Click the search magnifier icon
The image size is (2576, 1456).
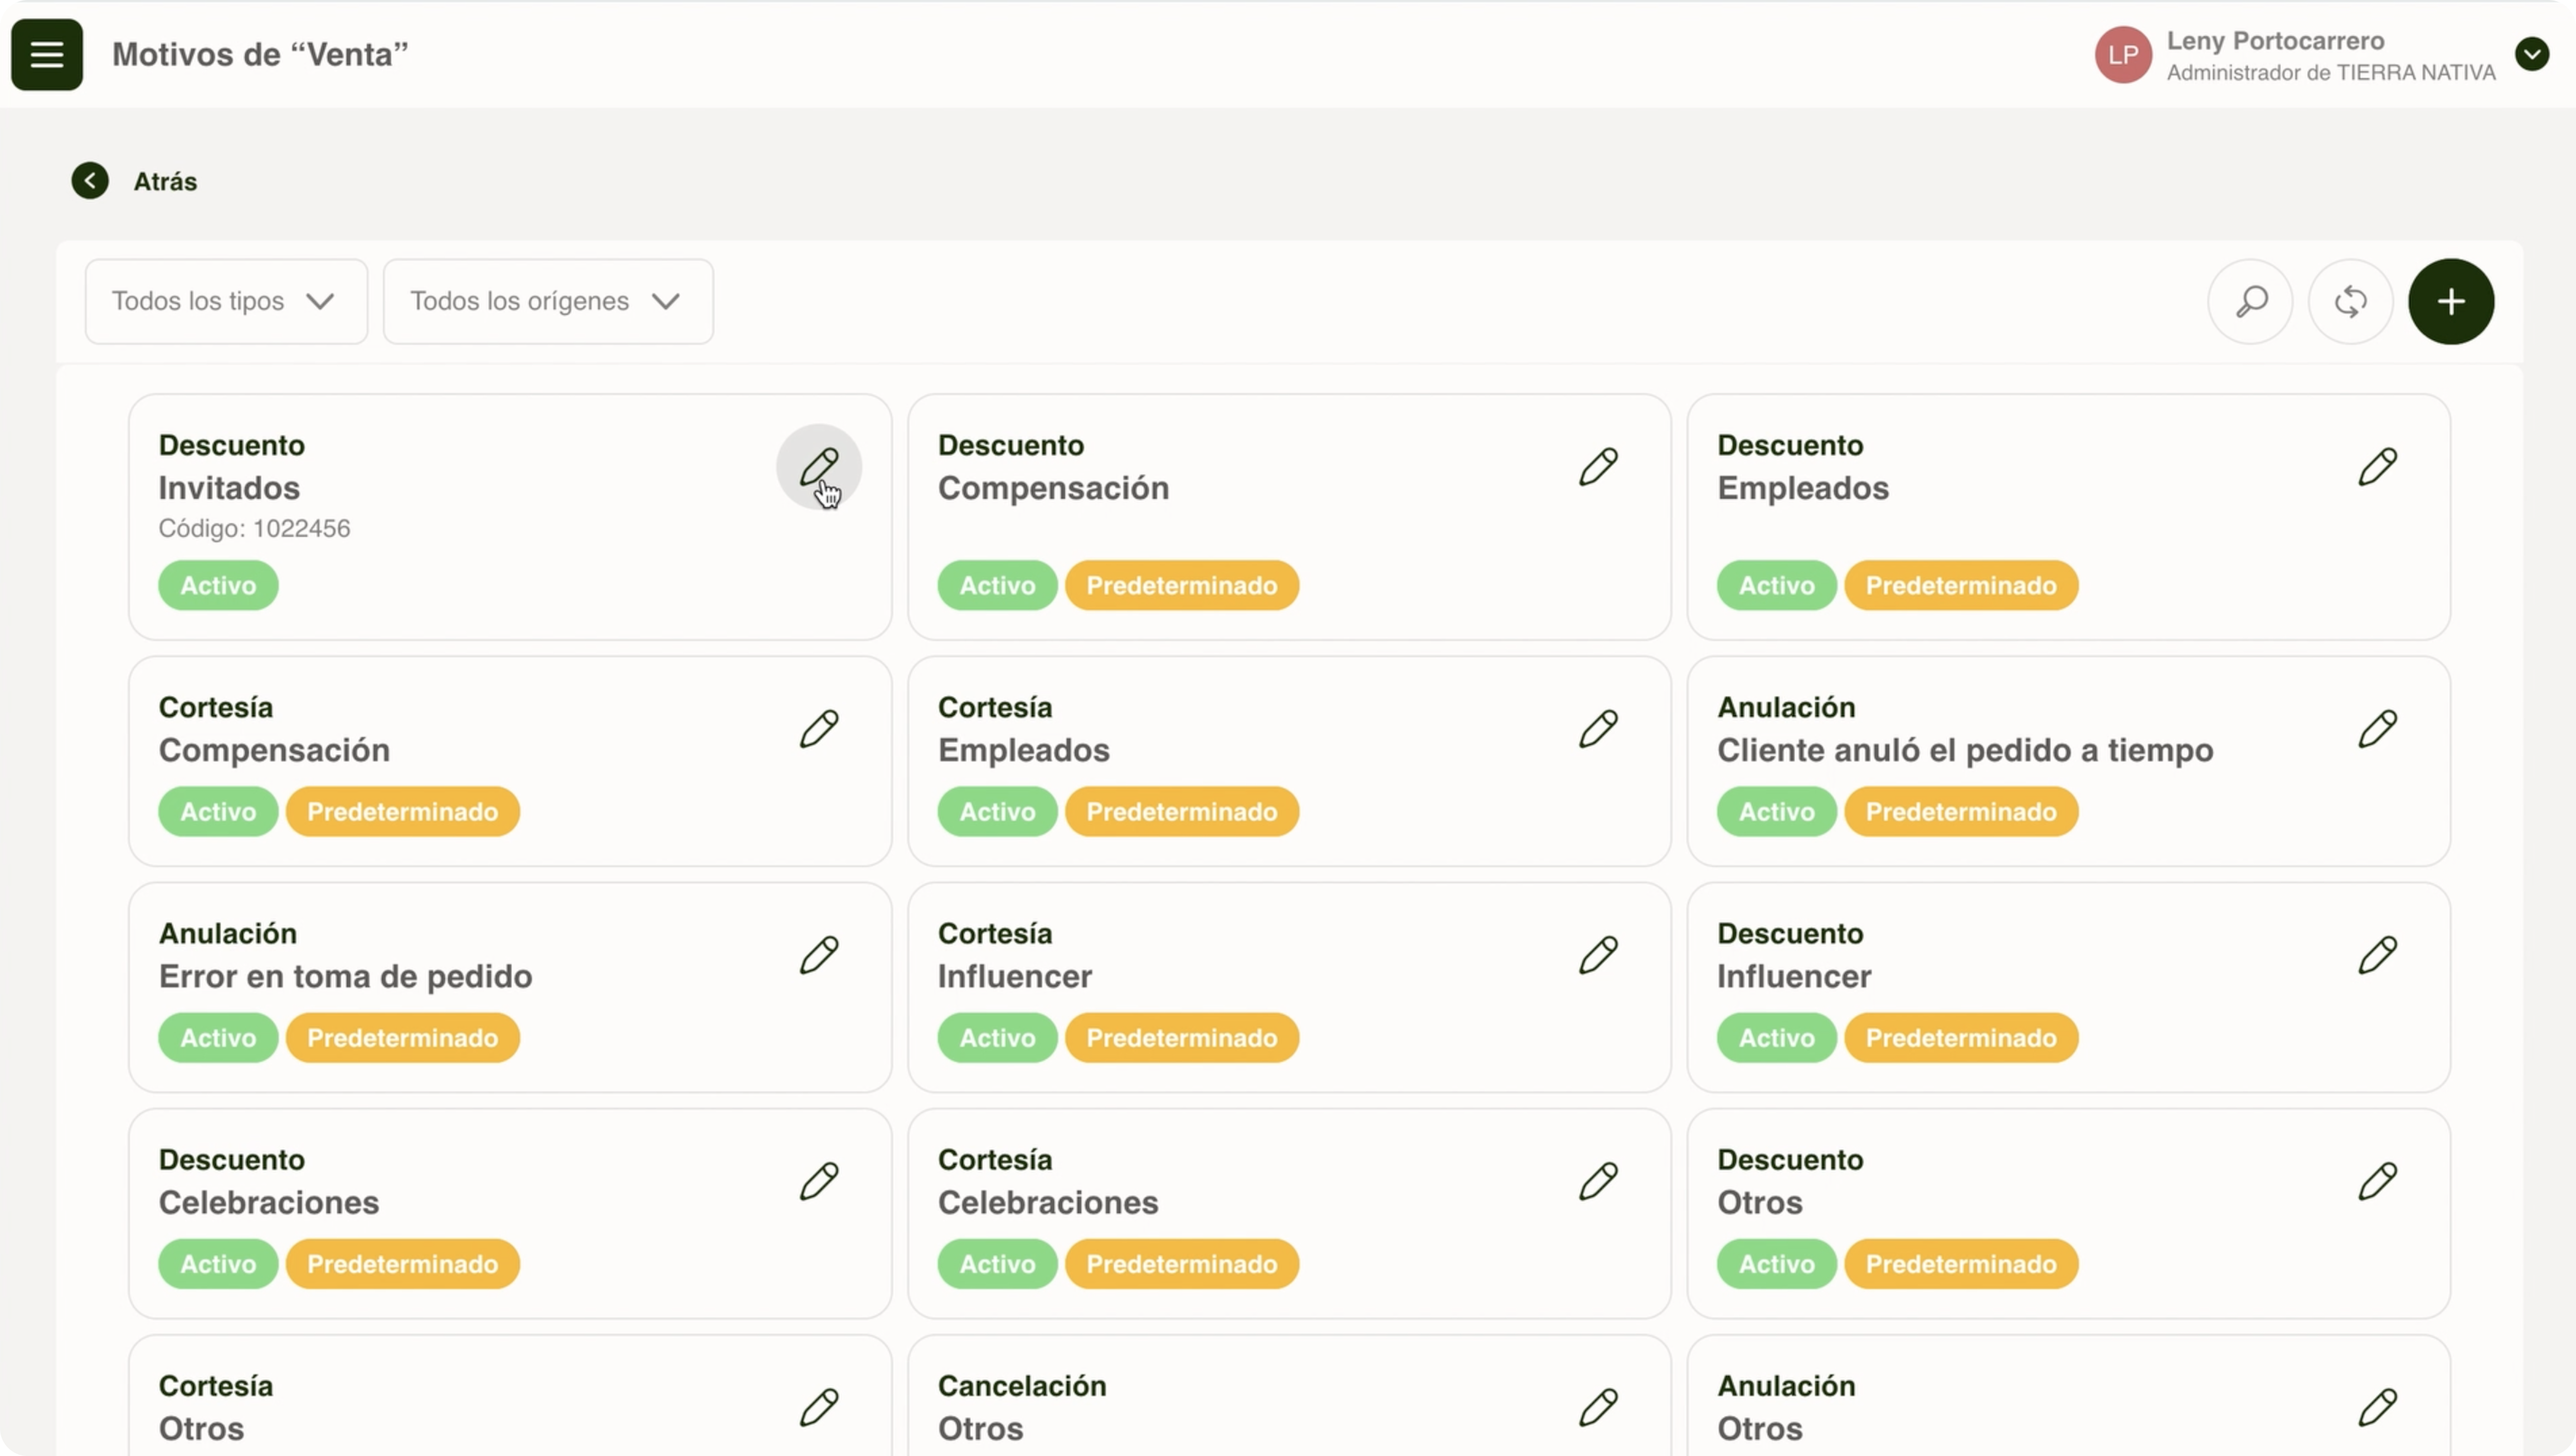pos(2250,301)
